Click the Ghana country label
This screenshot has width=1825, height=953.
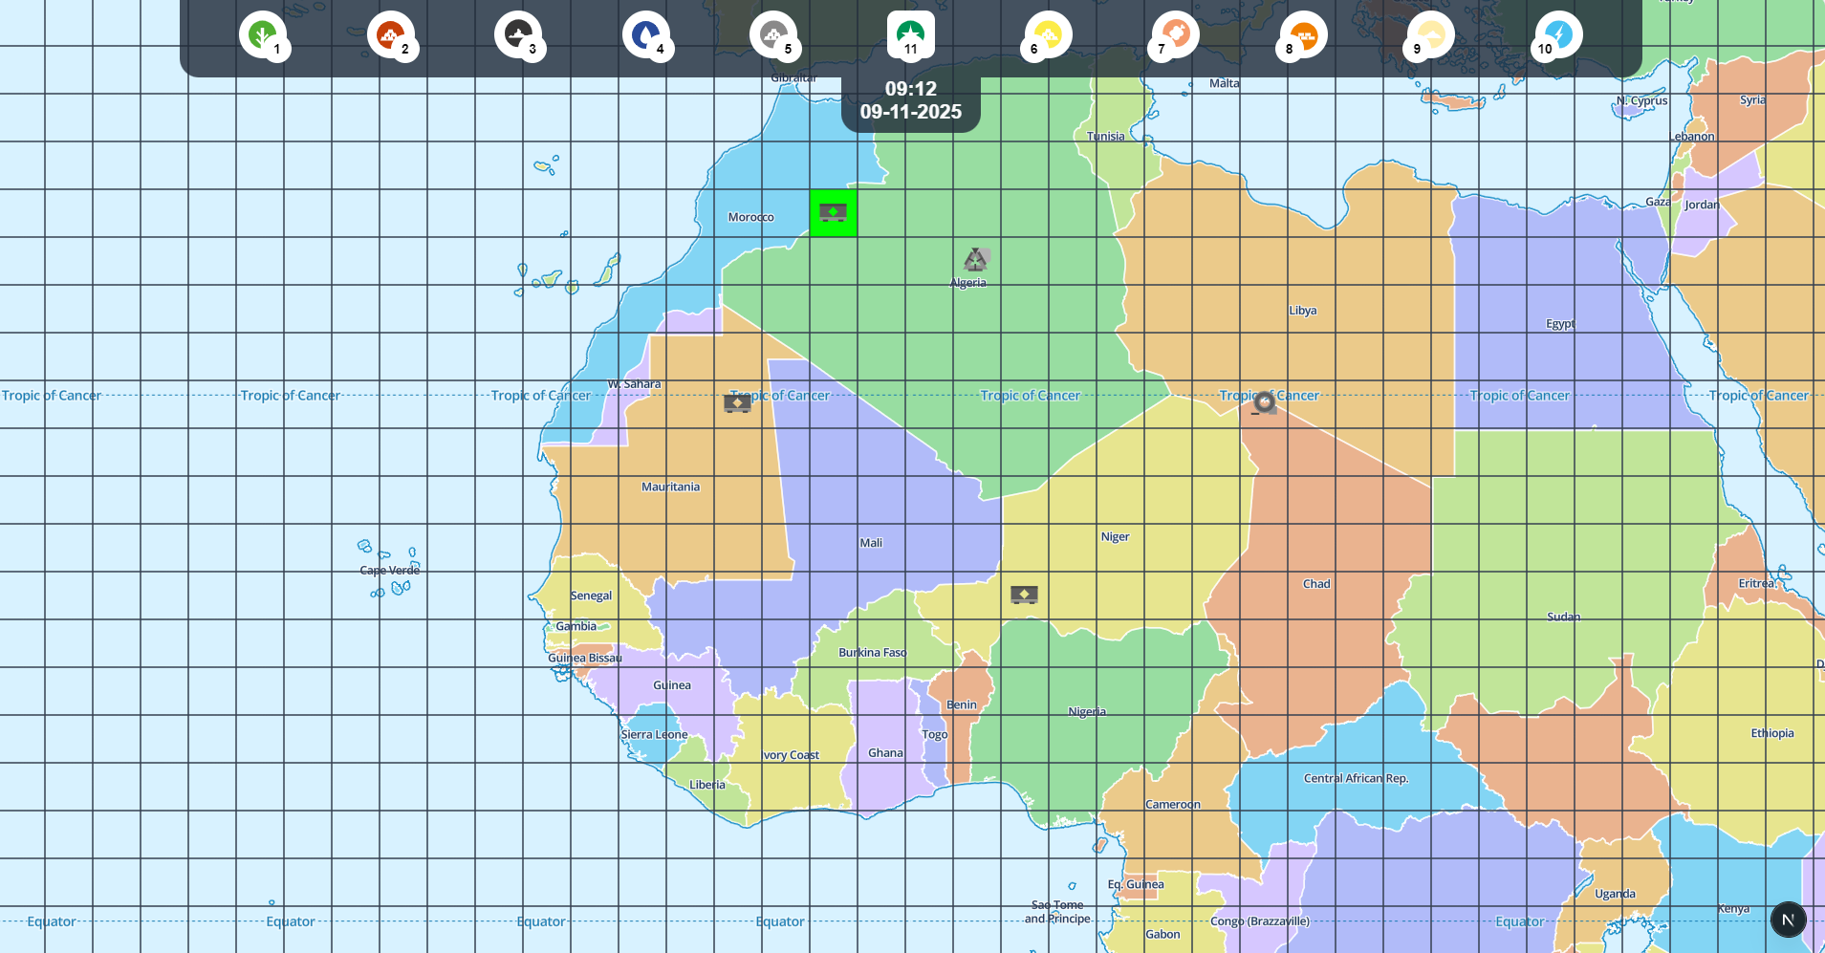[886, 753]
